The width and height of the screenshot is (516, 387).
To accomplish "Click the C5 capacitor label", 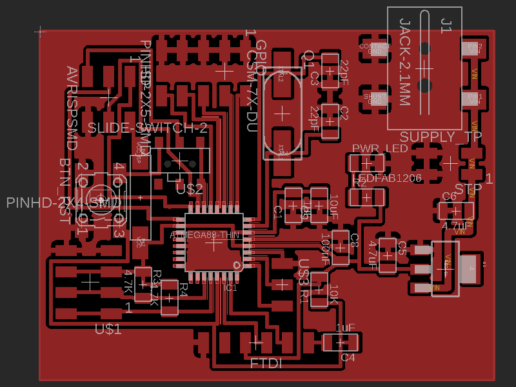I will click(x=402, y=248).
